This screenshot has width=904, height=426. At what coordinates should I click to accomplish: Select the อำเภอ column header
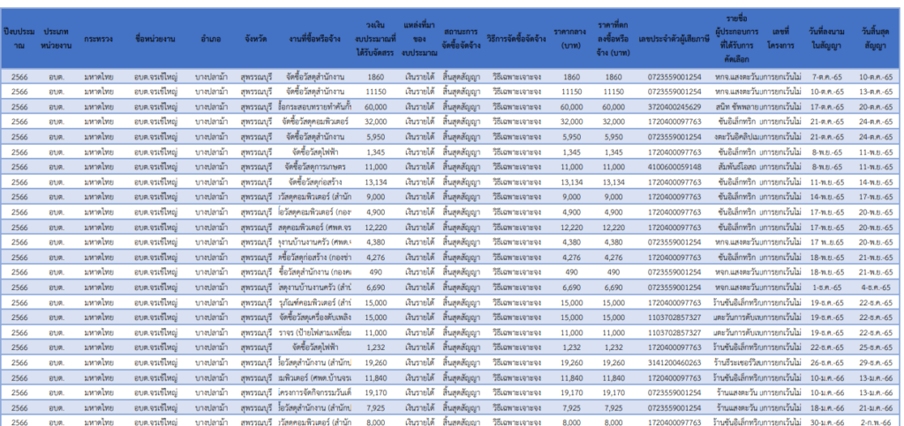[x=210, y=39]
